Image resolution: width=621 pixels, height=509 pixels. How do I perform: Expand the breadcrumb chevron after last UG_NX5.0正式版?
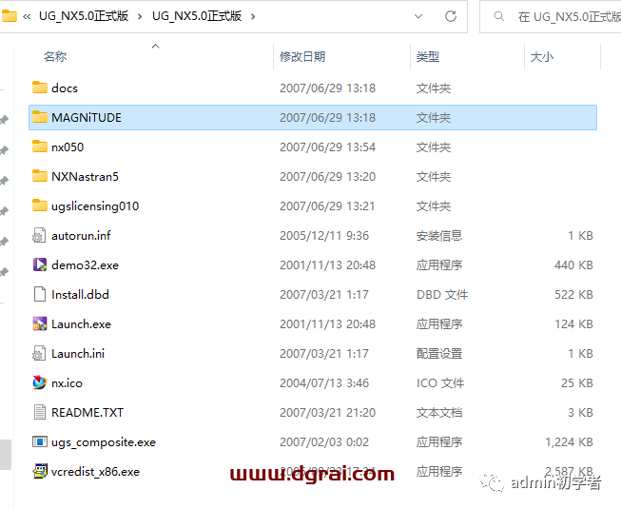coord(253,16)
